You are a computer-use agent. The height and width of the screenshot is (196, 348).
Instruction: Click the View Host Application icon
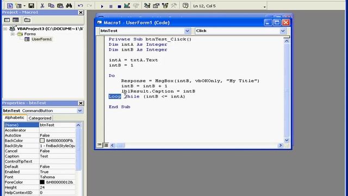(10, 5)
